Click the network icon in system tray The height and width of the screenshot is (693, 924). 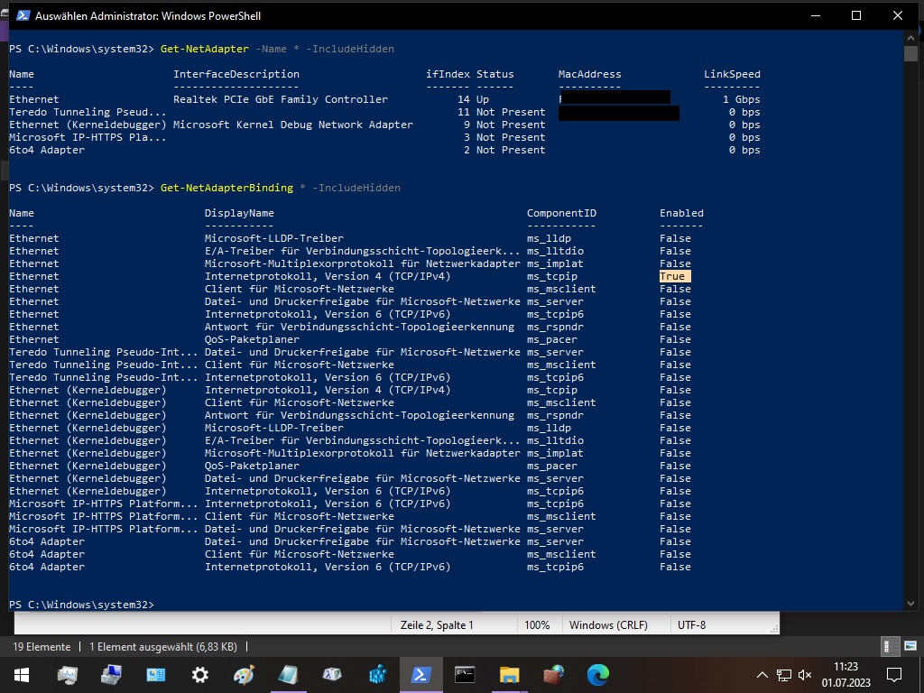click(784, 674)
